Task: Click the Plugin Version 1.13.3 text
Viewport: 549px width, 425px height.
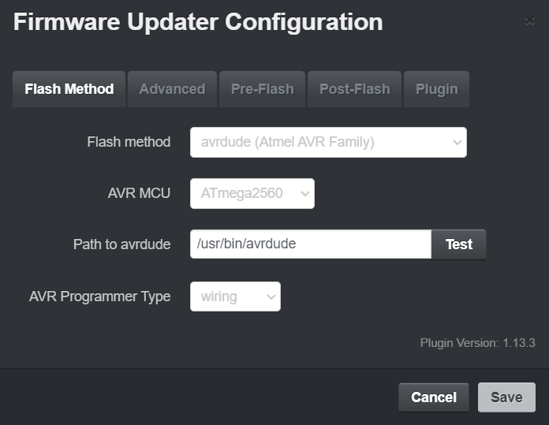Action: click(x=477, y=343)
